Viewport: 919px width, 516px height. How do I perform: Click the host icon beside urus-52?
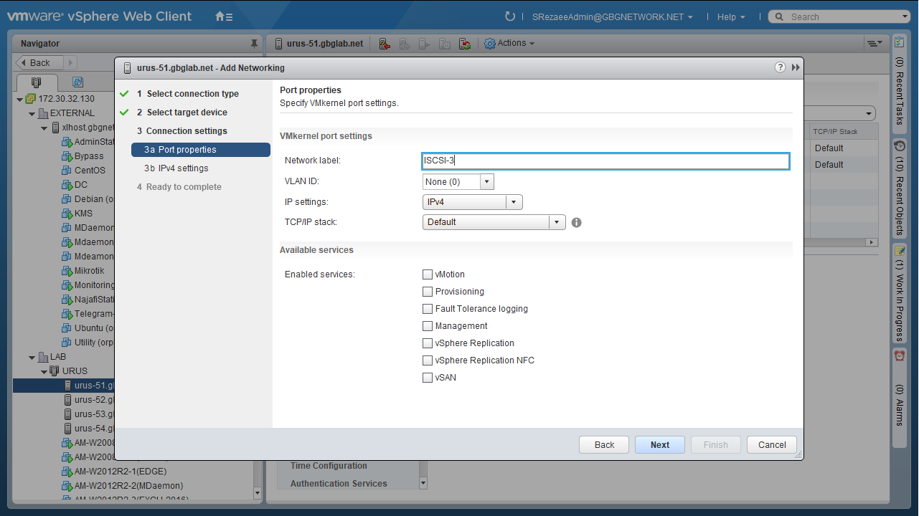pos(67,400)
